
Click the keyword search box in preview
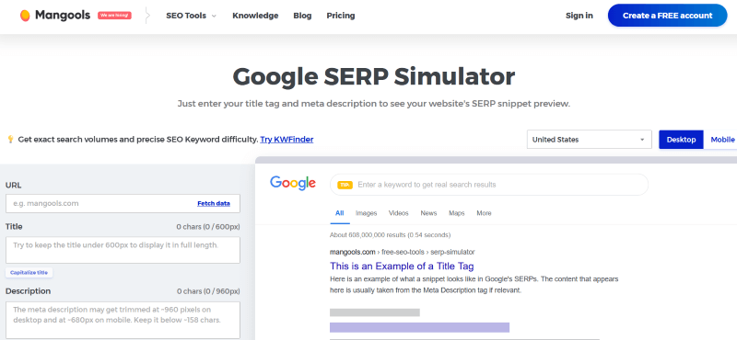[x=489, y=185]
